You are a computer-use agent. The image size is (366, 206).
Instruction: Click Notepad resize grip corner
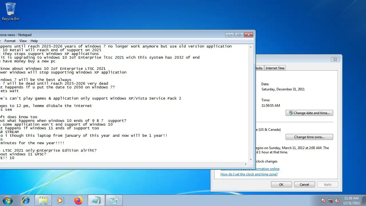tap(251, 165)
